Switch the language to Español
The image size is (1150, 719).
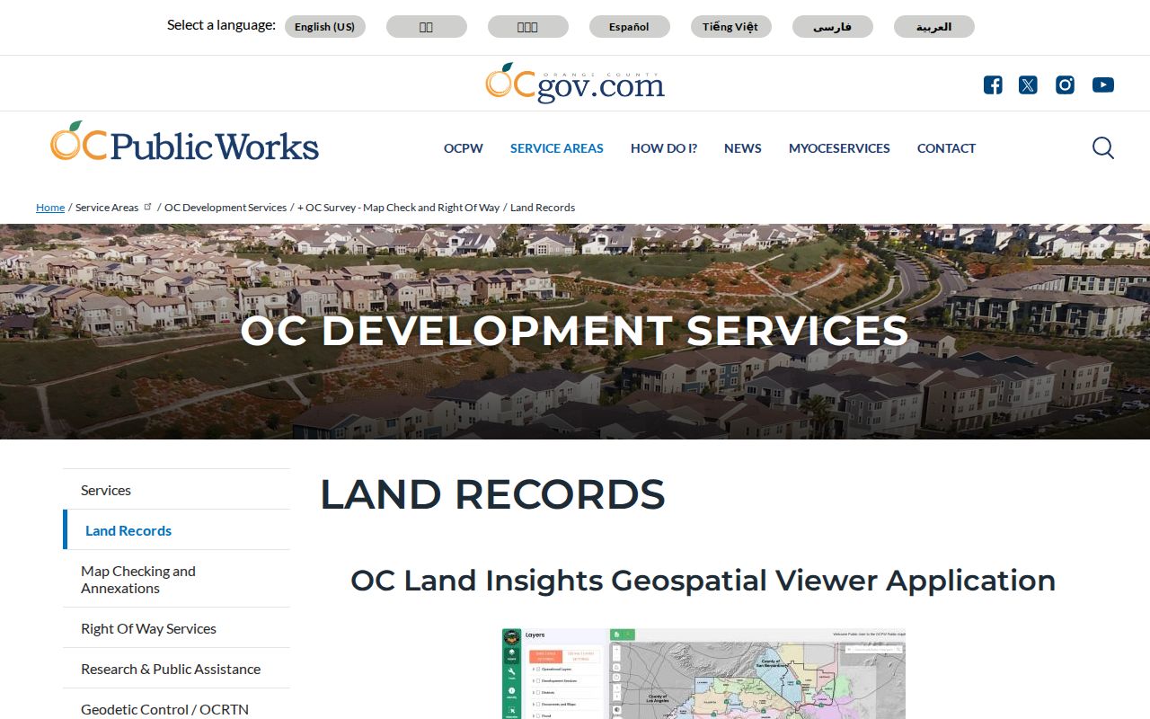[x=630, y=27]
